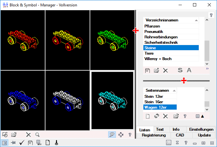Click the refresh arrows icon under Seitennamen
Viewport: 217px width, 147px height.
click(157, 116)
